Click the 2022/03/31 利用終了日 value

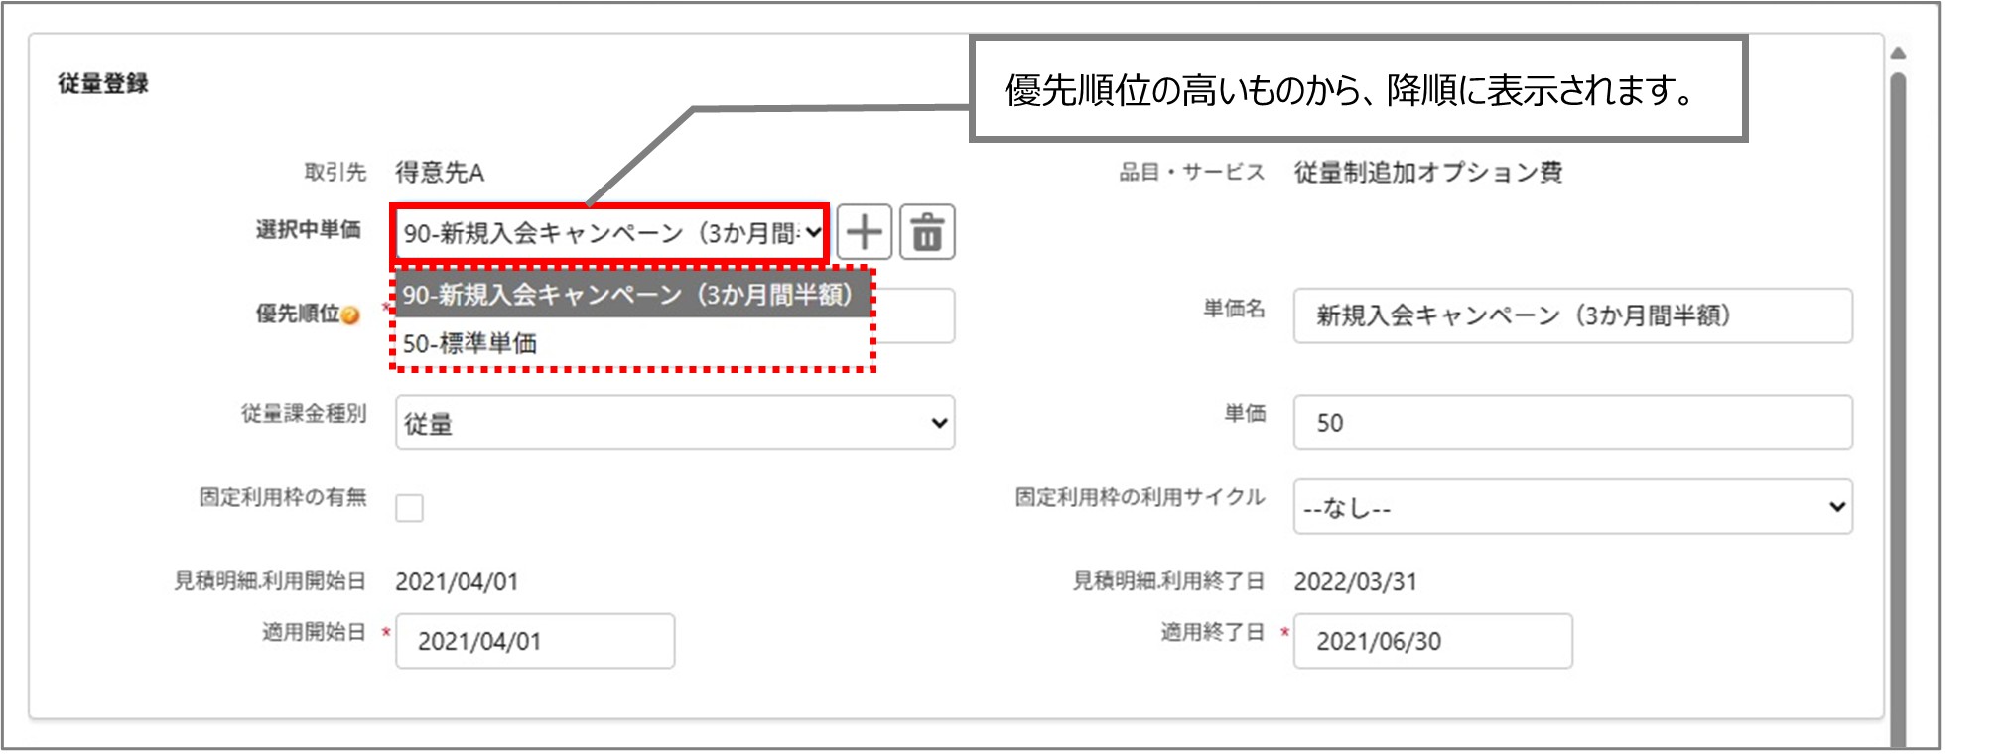[x=1355, y=582]
